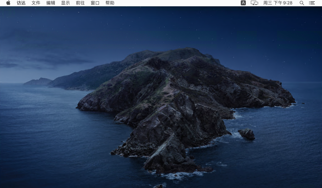Open the Apple menu
This screenshot has width=322, height=188.
pyautogui.click(x=8, y=3)
